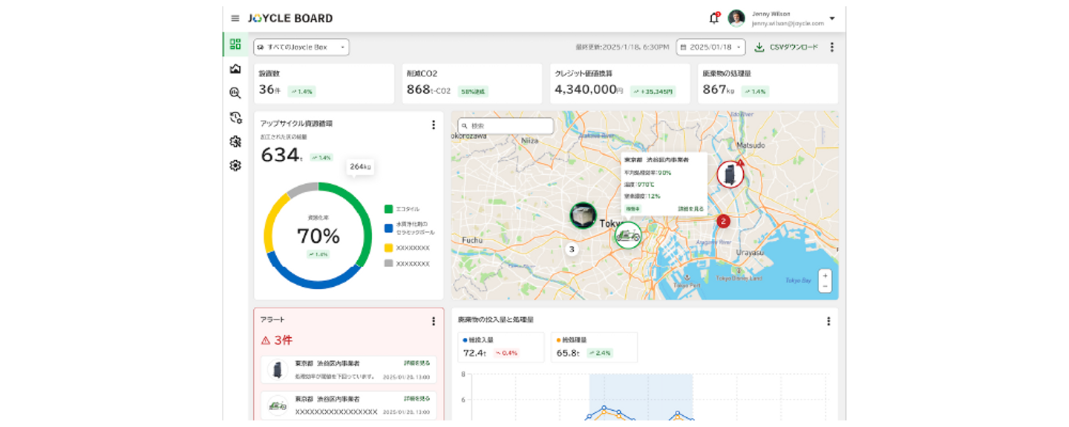This screenshot has height=427, width=1069.
Task: Click the green エコタイル legend swatch
Action: (x=388, y=209)
